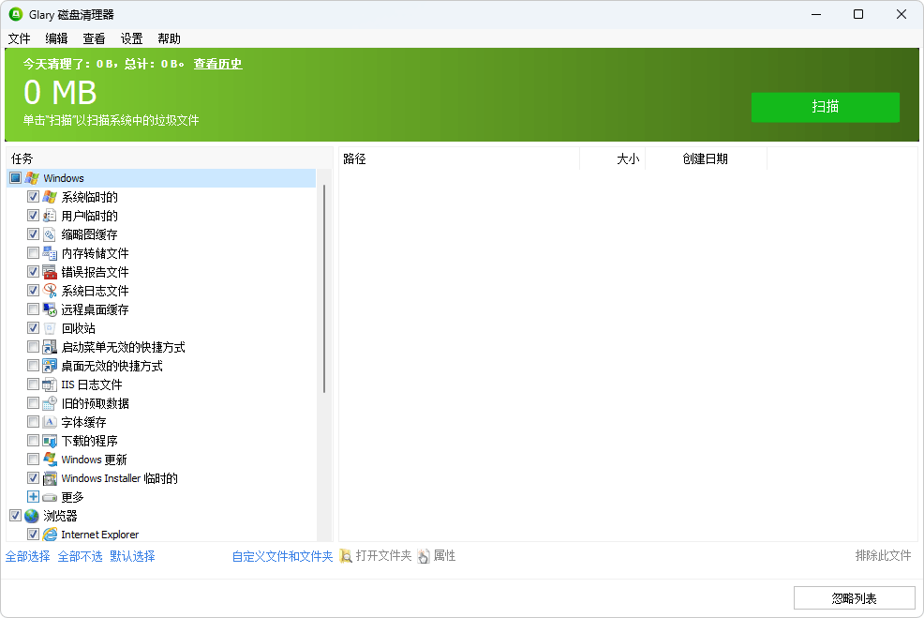Open the 设置 (Settings) menu

pos(131,38)
